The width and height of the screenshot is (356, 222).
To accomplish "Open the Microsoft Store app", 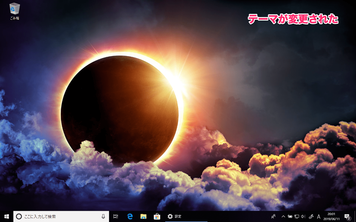I will click(x=157, y=216).
